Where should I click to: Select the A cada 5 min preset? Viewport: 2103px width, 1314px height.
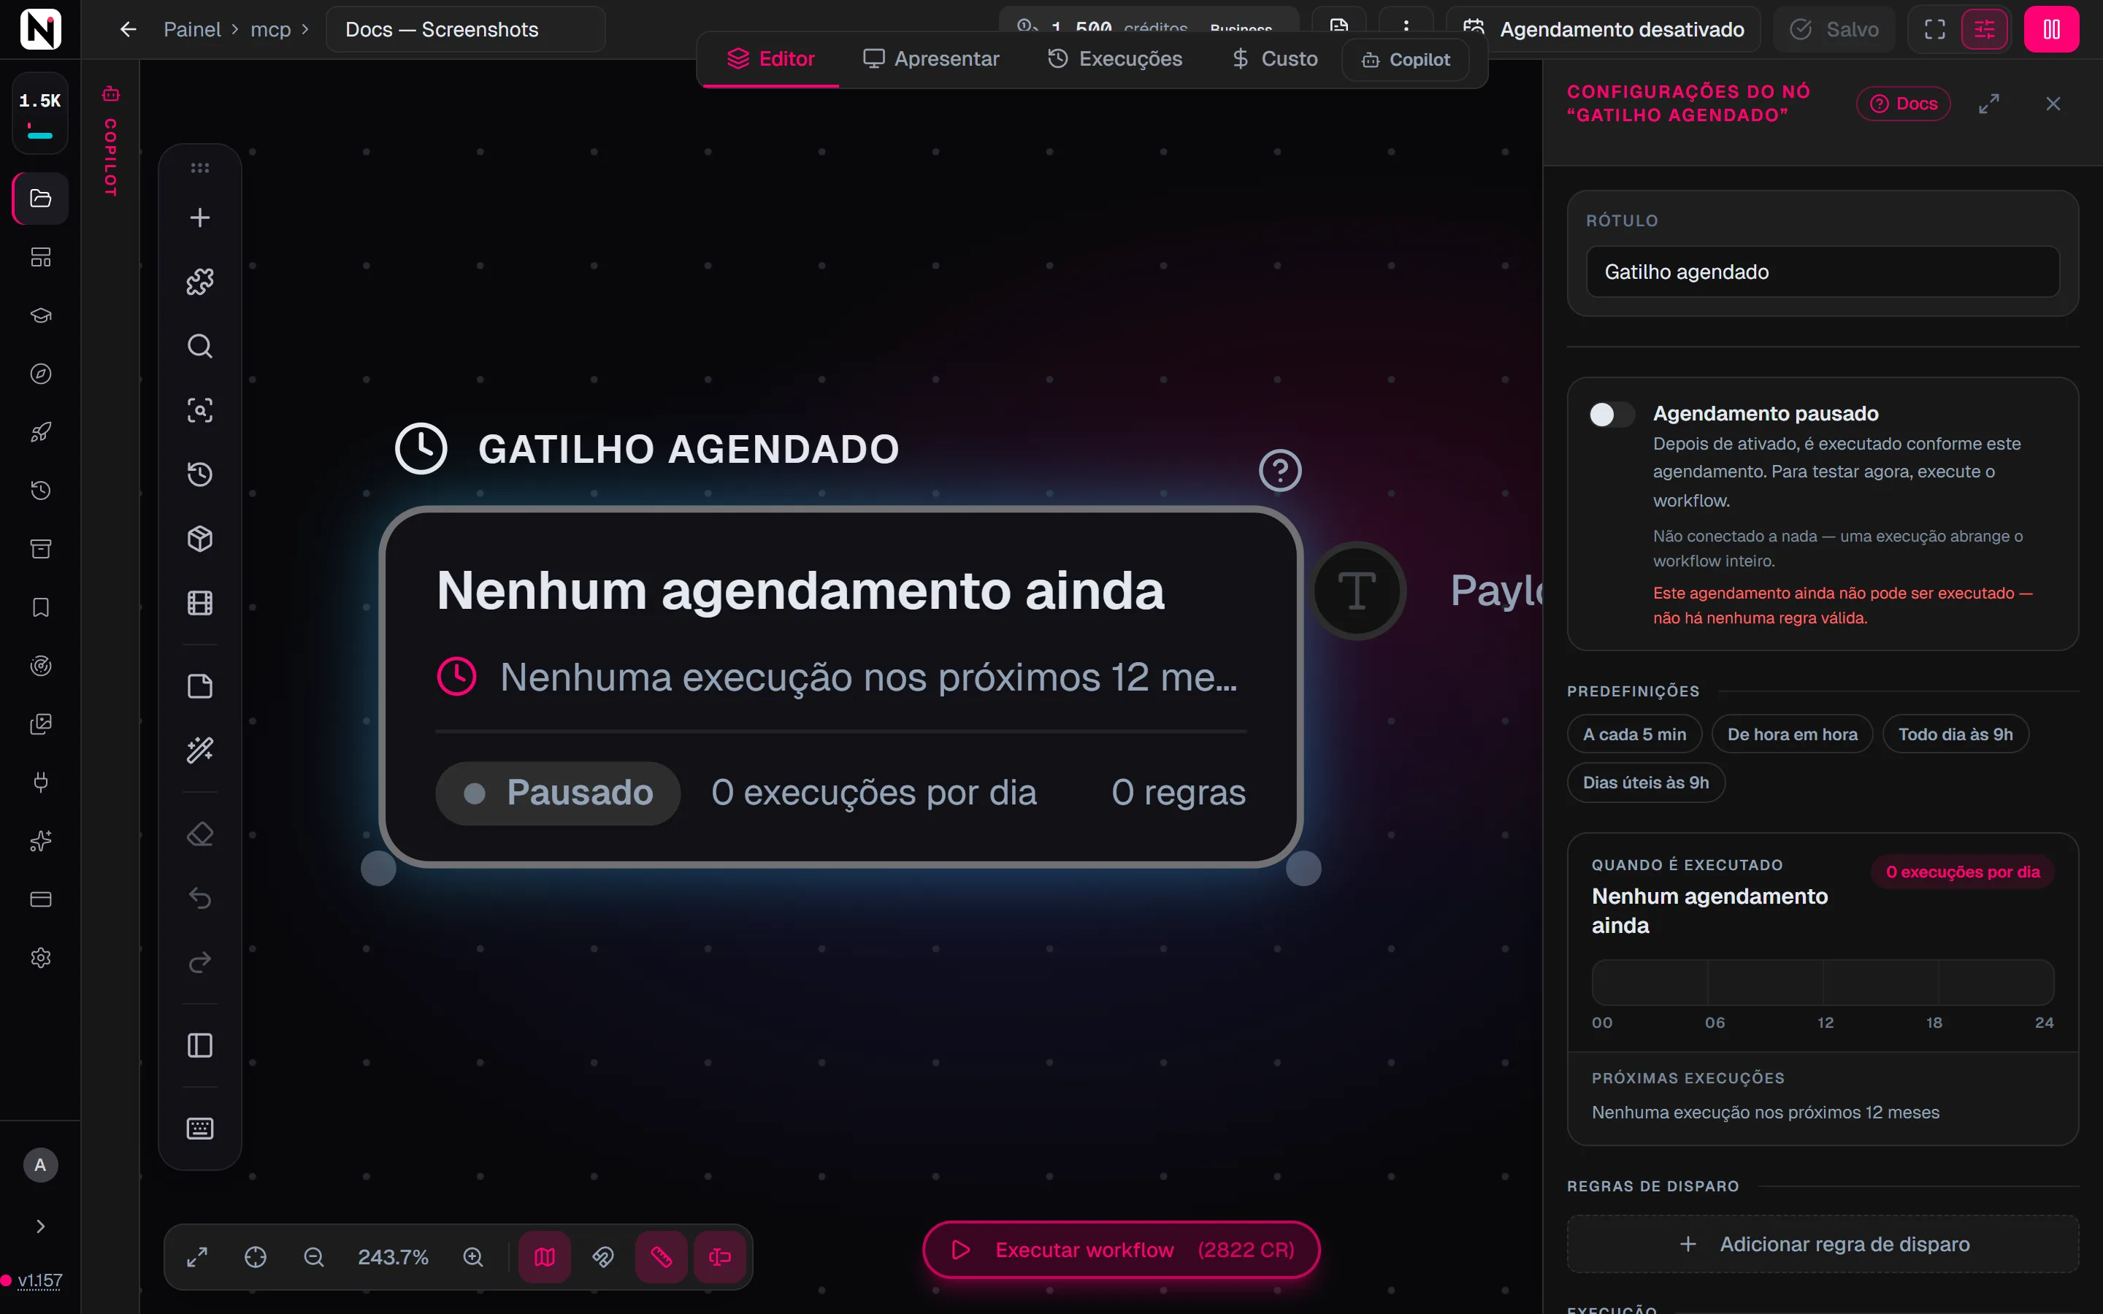coord(1635,734)
